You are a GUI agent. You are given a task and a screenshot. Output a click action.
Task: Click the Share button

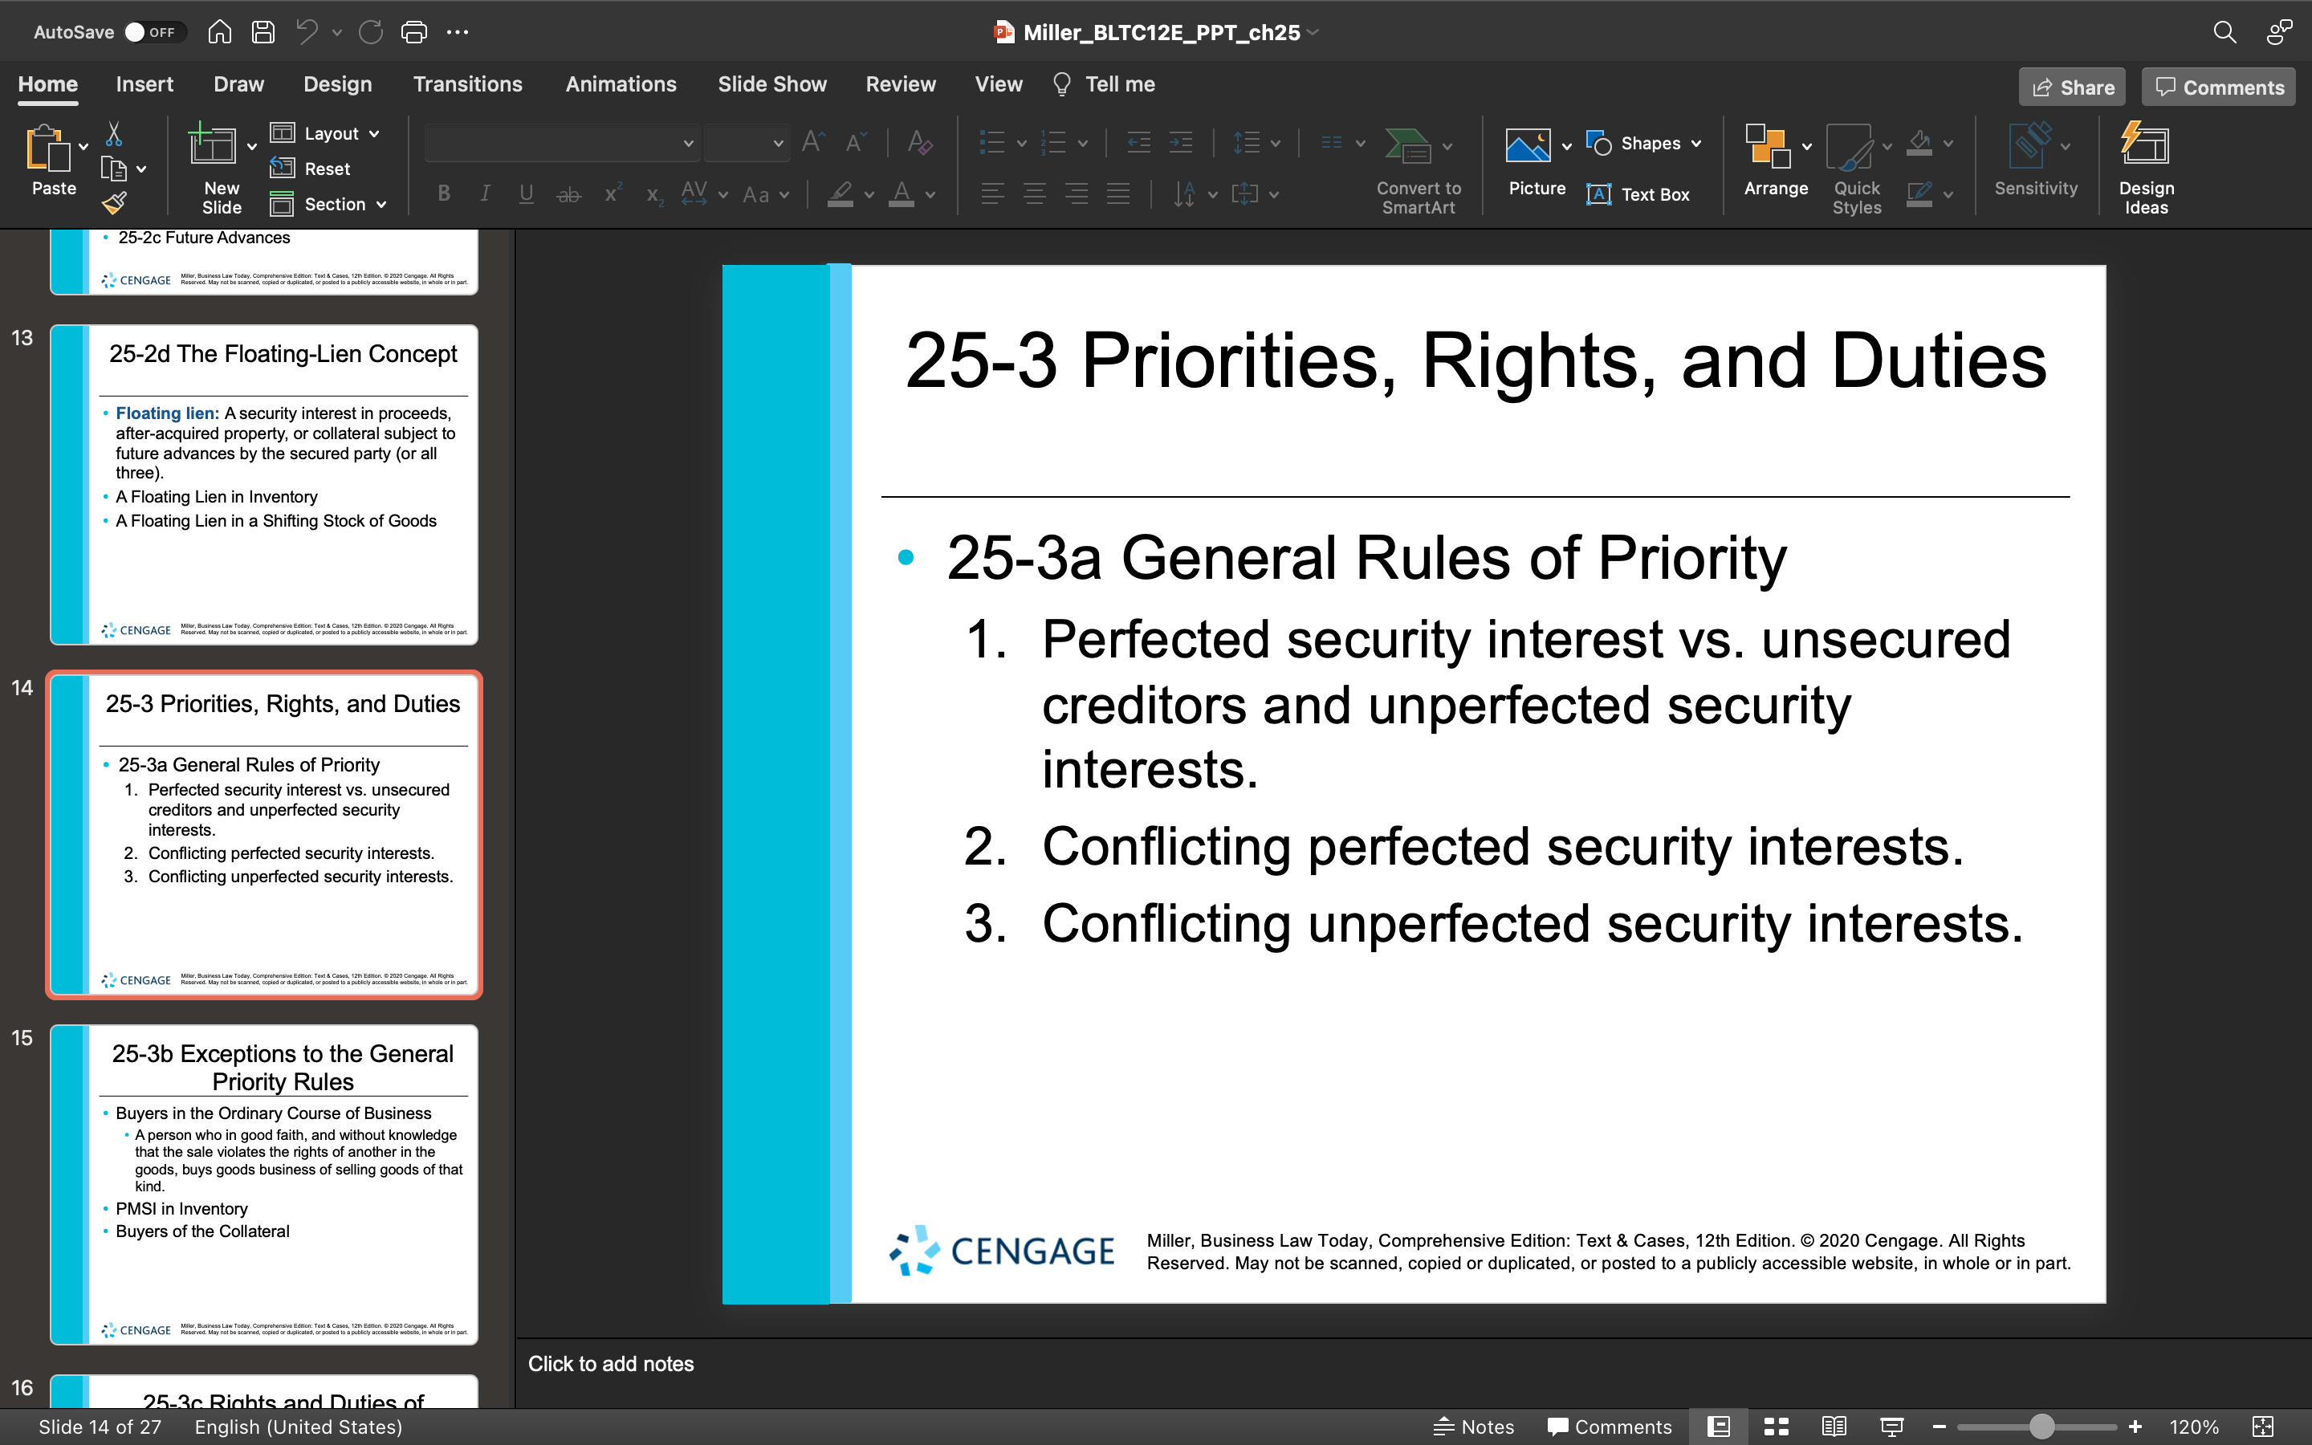click(x=2071, y=87)
